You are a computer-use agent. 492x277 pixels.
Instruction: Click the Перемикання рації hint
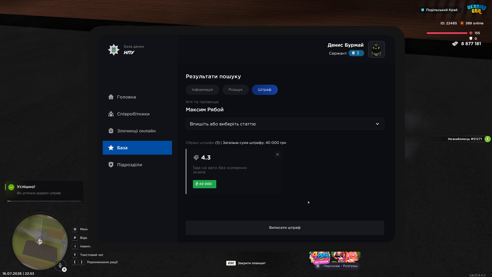[x=102, y=262]
